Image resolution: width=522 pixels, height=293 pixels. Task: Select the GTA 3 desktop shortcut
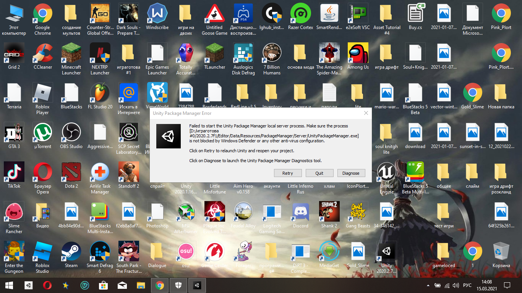click(14, 136)
